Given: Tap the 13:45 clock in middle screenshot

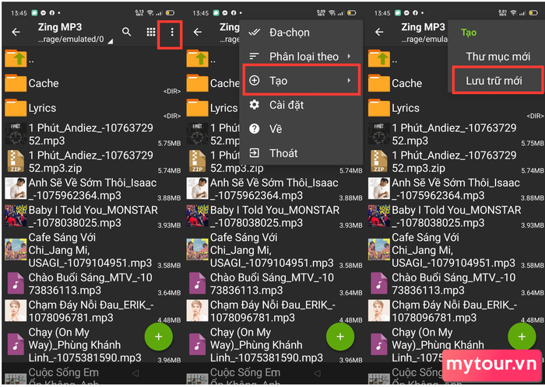Looking at the screenshot, I should click(x=201, y=13).
